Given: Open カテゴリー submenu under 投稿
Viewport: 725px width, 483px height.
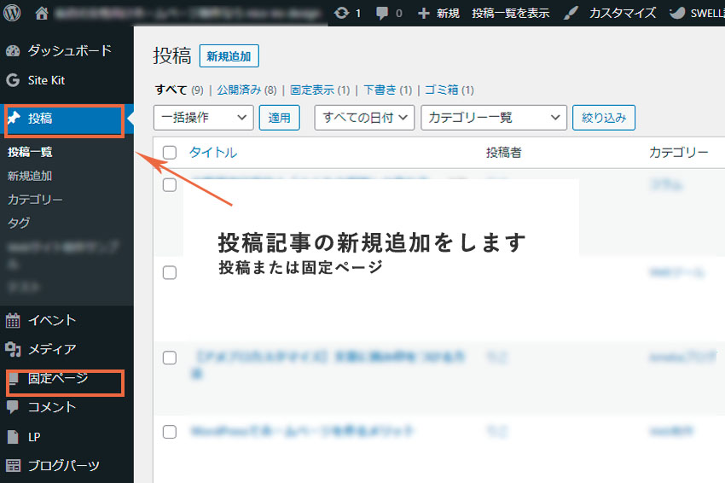Looking at the screenshot, I should point(35,199).
